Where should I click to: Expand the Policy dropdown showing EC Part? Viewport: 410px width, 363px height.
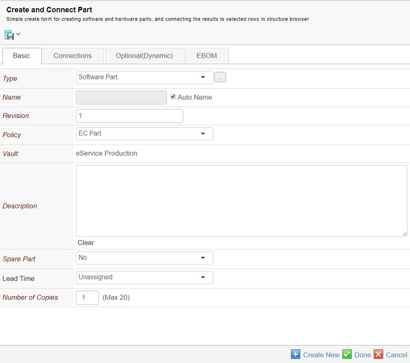tap(144, 134)
